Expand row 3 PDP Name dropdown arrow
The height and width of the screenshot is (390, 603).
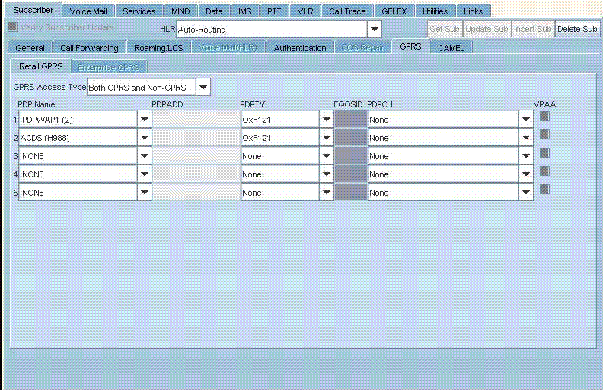click(x=145, y=155)
